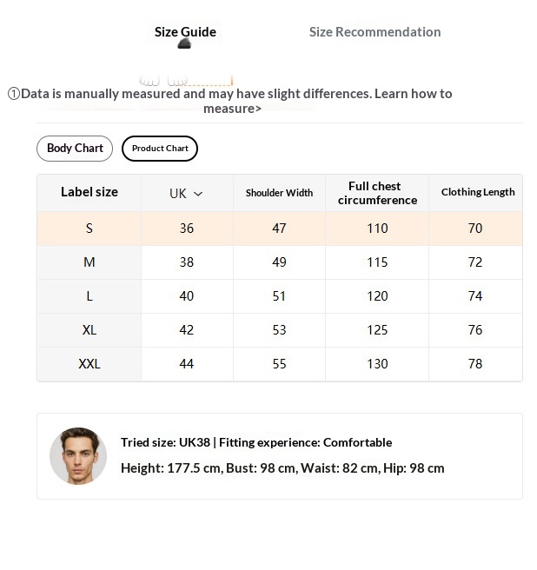Screen dimensions: 537x570
Task: Expand the UK size region dropdown
Action: pos(187,193)
